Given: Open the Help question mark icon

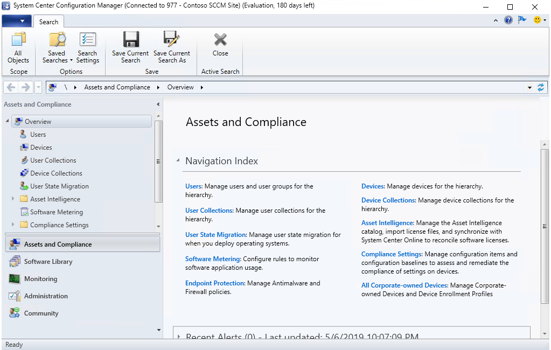Looking at the screenshot, I should click(508, 20).
